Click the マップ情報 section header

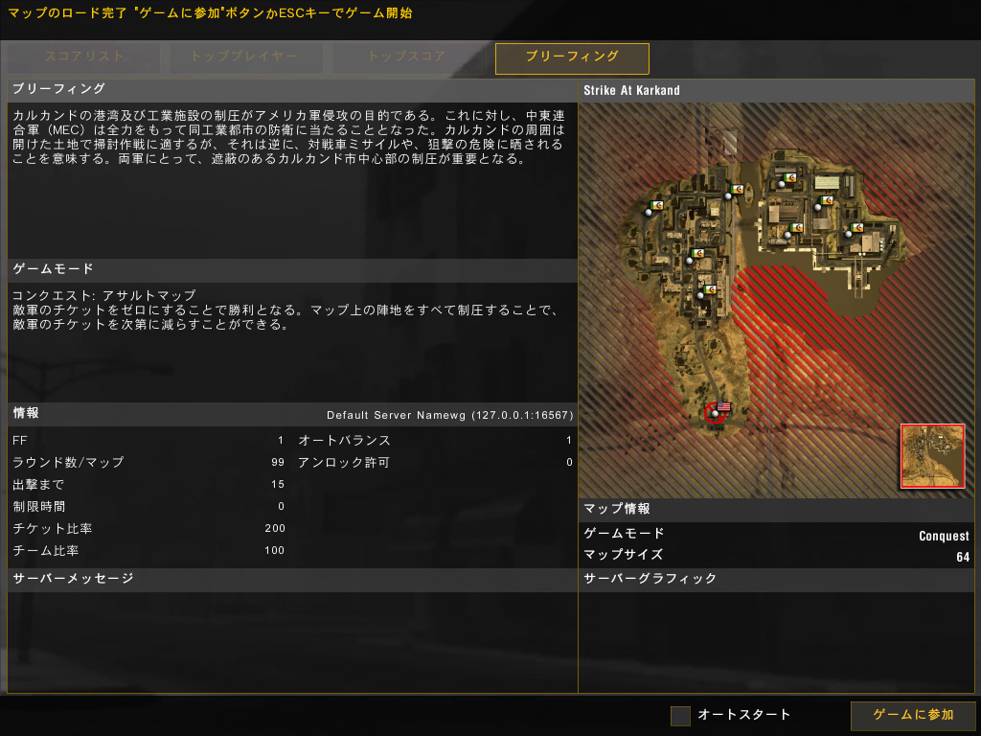pyautogui.click(x=616, y=509)
